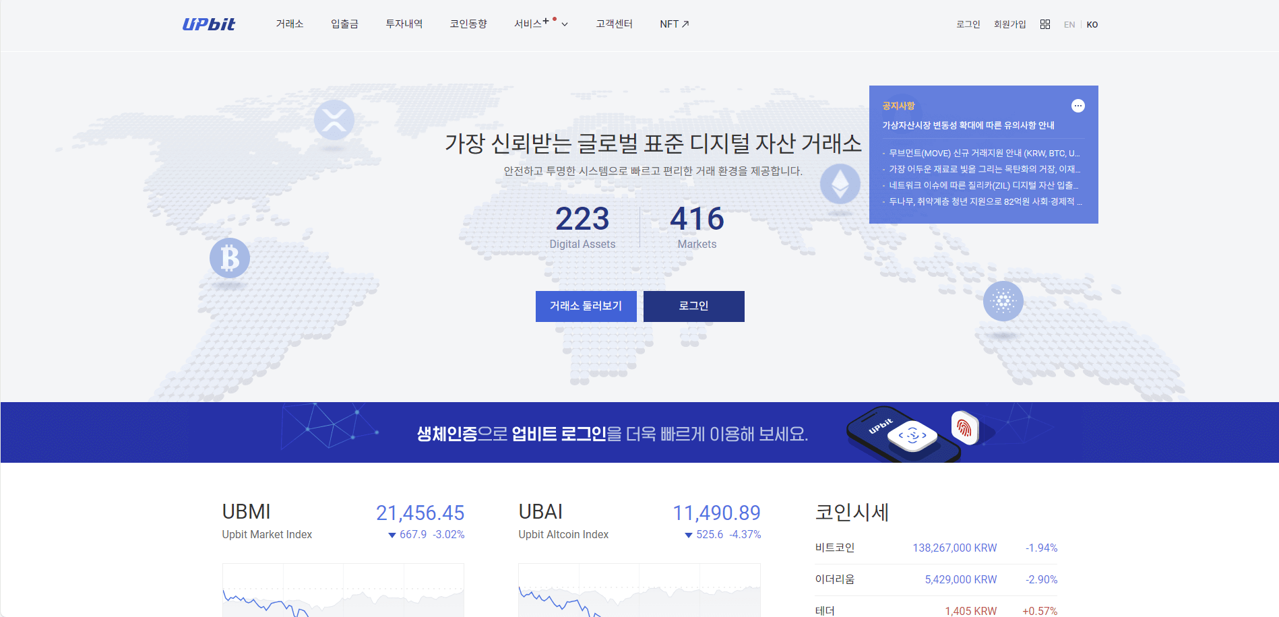
Task: Click the 입출금 navigation tab
Action: (344, 24)
